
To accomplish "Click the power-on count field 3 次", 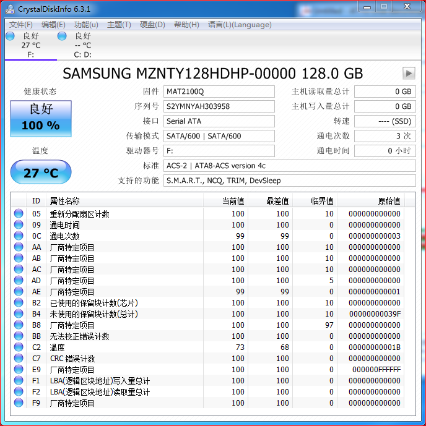I will (x=385, y=136).
